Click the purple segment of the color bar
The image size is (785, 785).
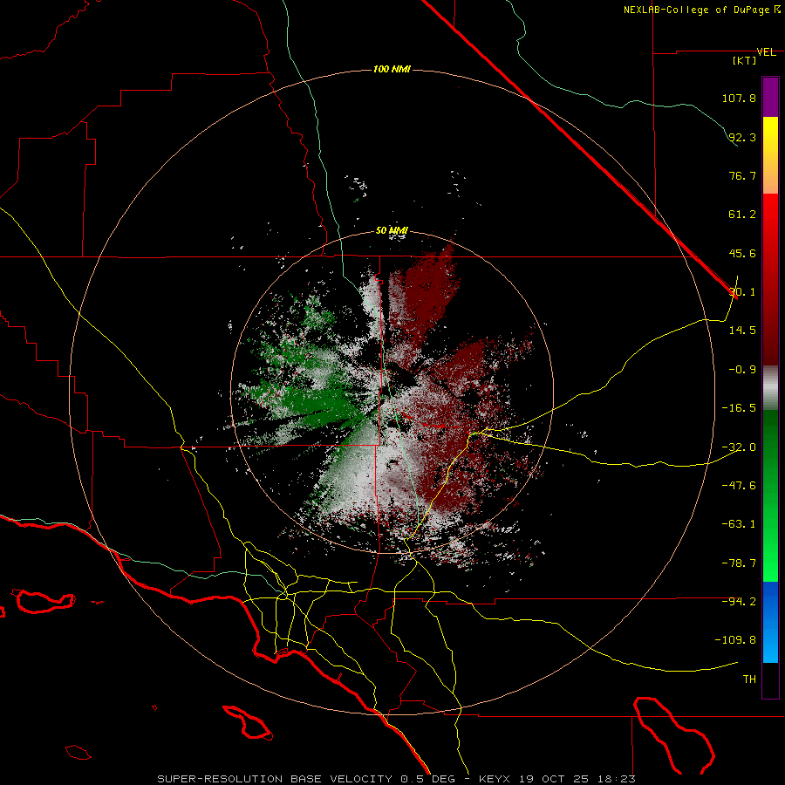pyautogui.click(x=770, y=97)
